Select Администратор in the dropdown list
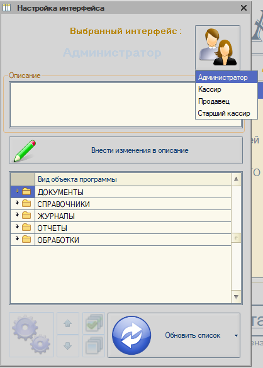 coord(227,77)
